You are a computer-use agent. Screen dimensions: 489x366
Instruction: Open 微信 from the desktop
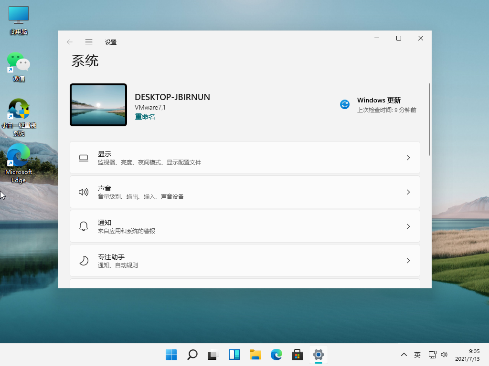coord(18,62)
